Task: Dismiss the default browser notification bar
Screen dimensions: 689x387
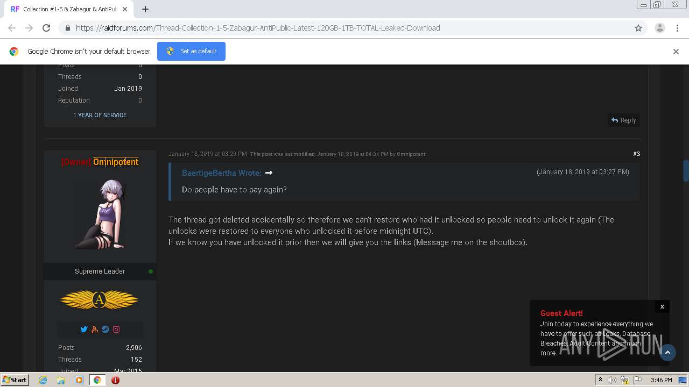Action: coord(676,52)
